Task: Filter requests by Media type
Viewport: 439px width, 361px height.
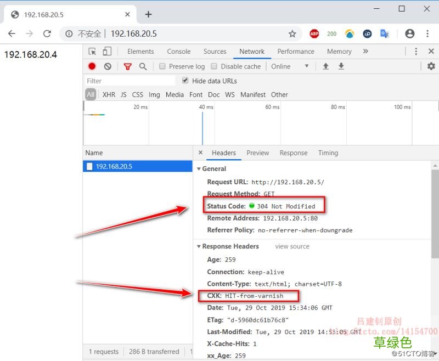Action: pyautogui.click(x=175, y=94)
